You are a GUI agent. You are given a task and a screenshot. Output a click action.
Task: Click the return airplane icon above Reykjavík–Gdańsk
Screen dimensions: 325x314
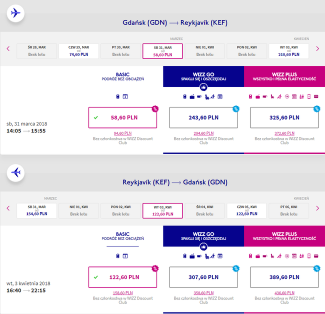click(15, 172)
